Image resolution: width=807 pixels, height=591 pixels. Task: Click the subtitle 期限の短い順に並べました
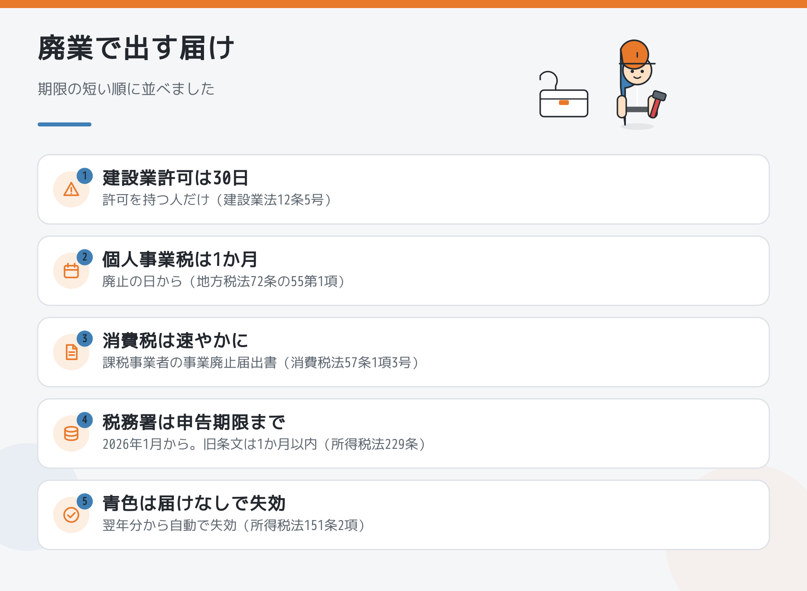[126, 89]
